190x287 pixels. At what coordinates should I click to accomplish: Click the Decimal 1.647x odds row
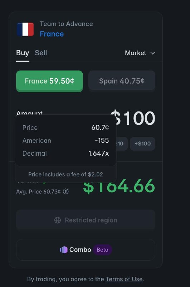pos(65,154)
